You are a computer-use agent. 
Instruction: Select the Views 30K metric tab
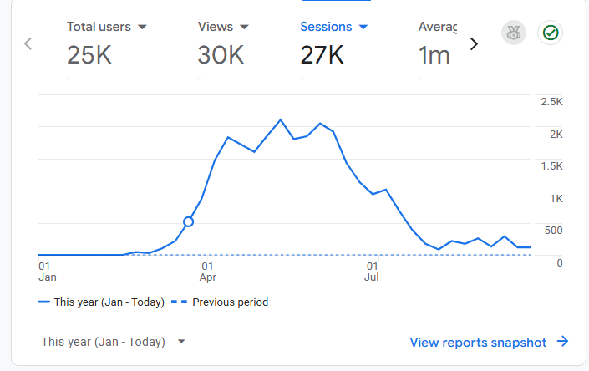coord(223,48)
